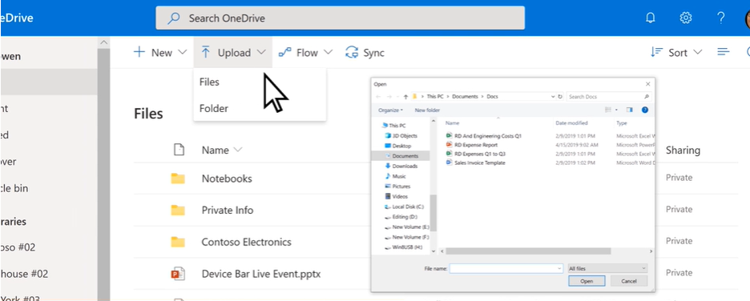The height and width of the screenshot is (301, 750).
Task: Expand the address bar history dropdown
Action: (x=553, y=97)
